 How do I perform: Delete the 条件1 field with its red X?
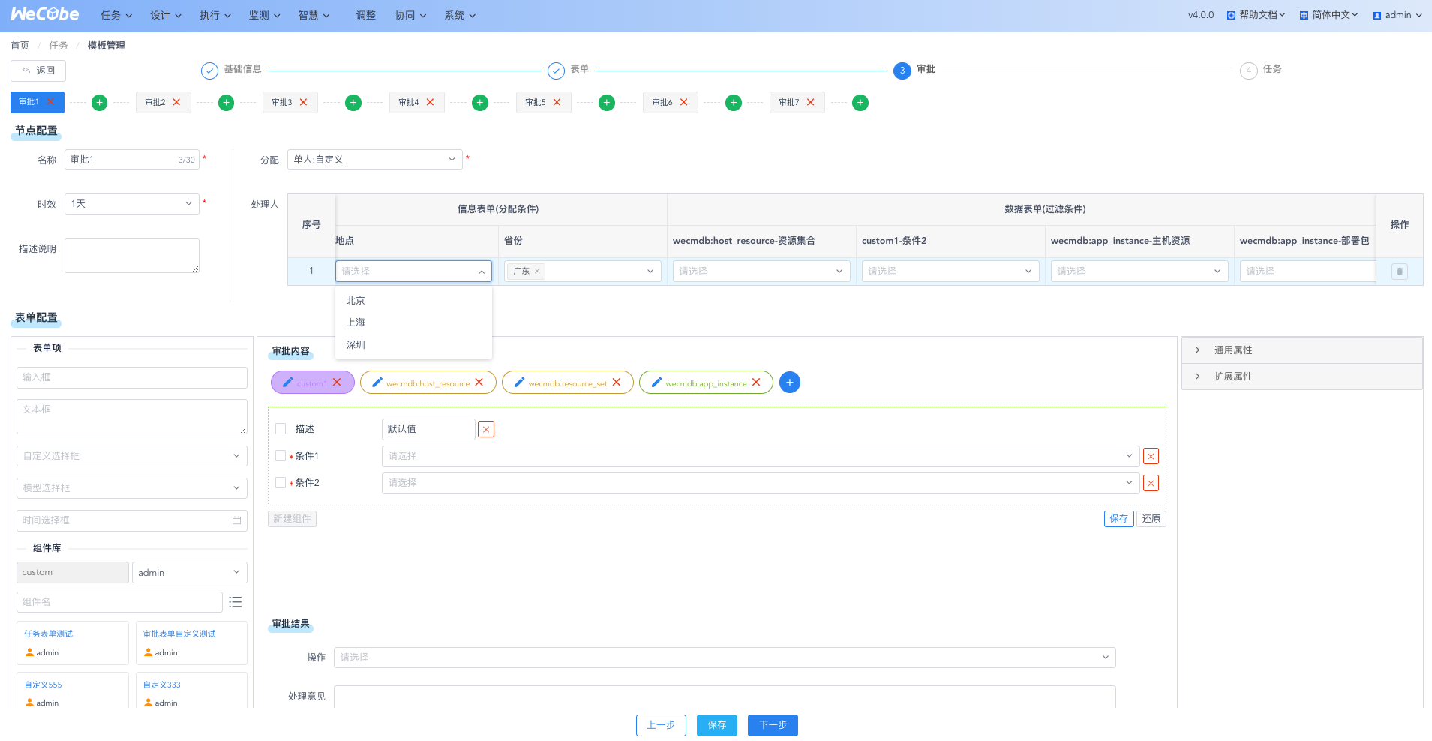[1151, 456]
